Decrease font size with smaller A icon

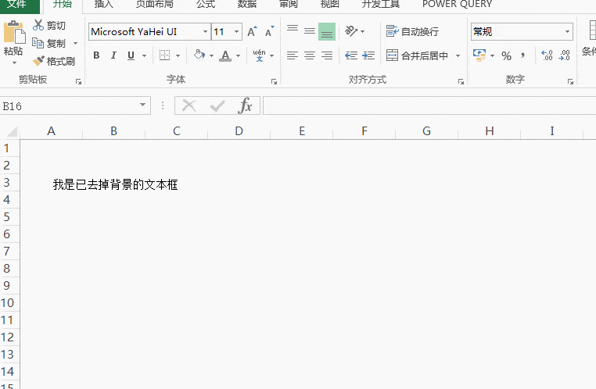point(270,31)
